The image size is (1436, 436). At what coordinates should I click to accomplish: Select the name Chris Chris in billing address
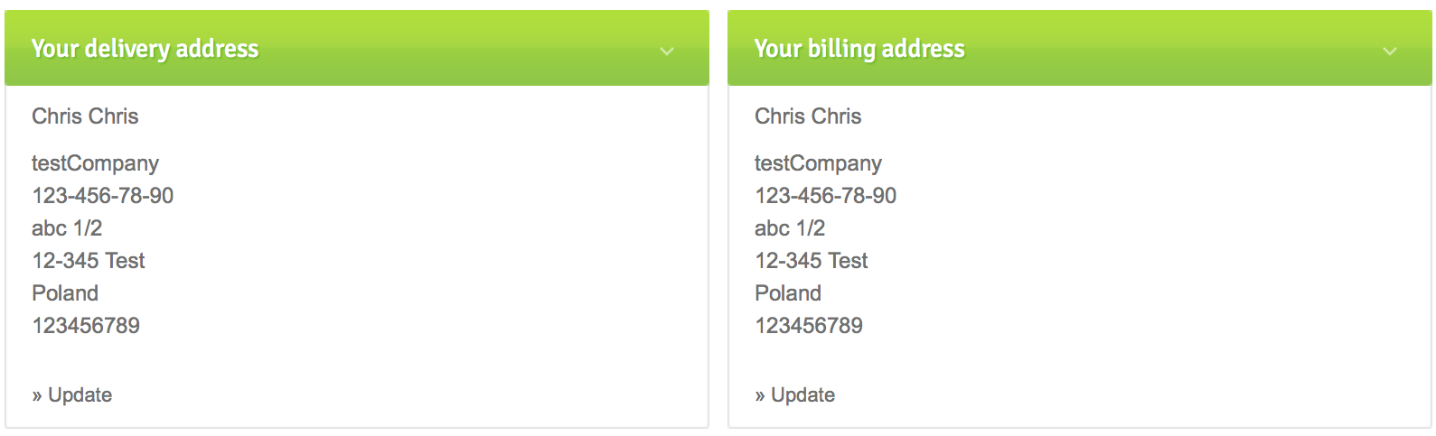(x=808, y=116)
